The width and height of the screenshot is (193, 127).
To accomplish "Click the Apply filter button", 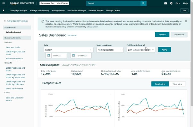I will click(164, 49).
